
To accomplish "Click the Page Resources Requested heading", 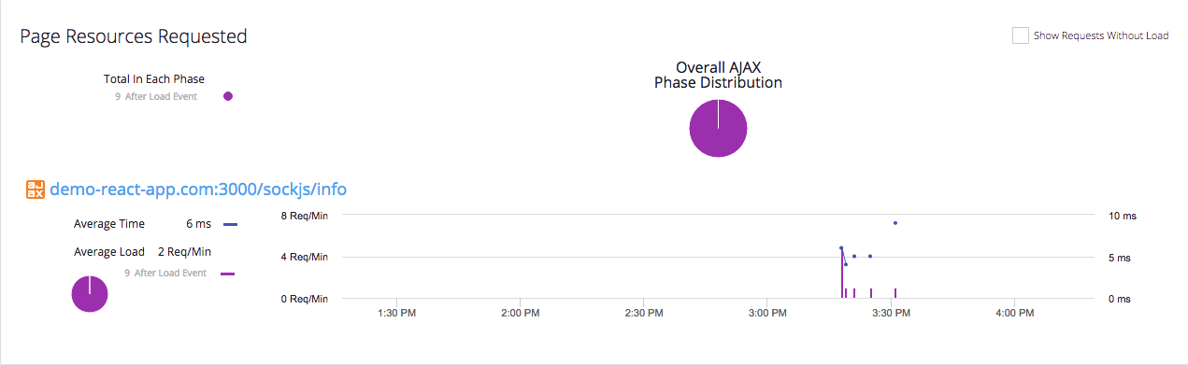I will coord(134,36).
